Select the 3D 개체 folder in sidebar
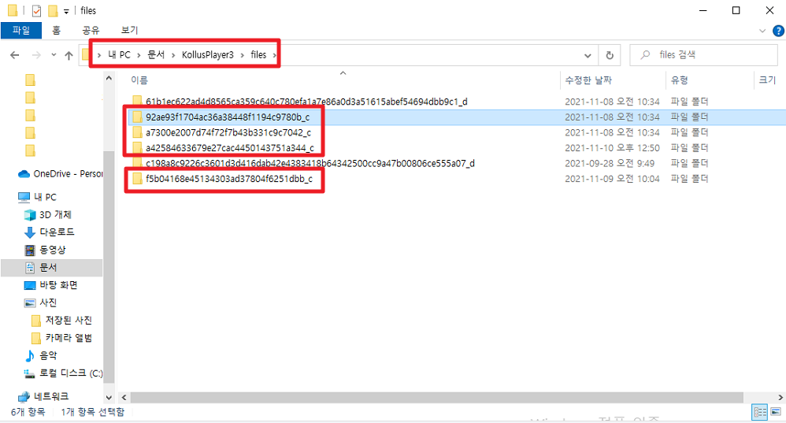The height and width of the screenshot is (423, 786). pyautogui.click(x=55, y=214)
